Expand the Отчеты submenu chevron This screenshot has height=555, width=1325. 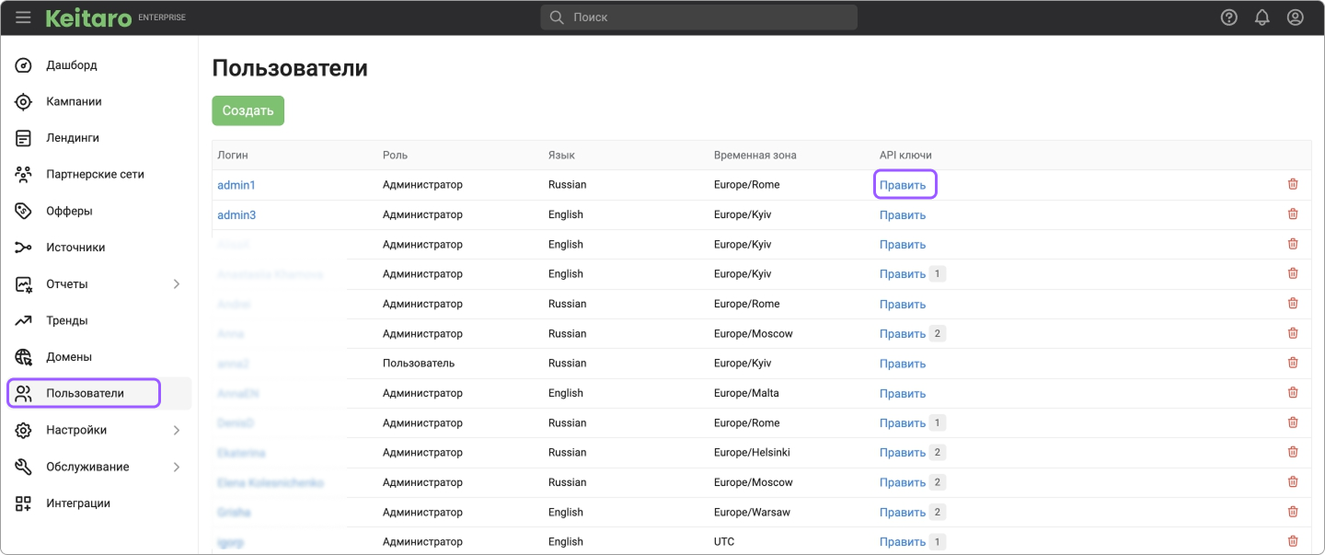pos(177,284)
